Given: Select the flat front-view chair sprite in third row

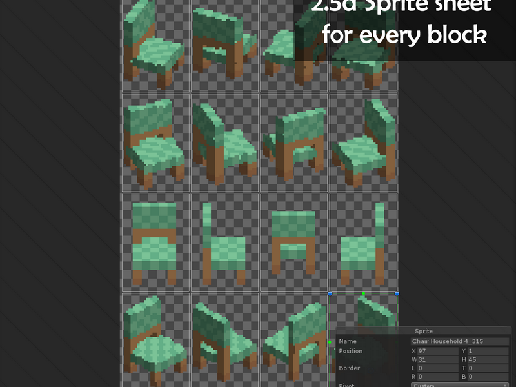Looking at the screenshot, I should pos(155,243).
